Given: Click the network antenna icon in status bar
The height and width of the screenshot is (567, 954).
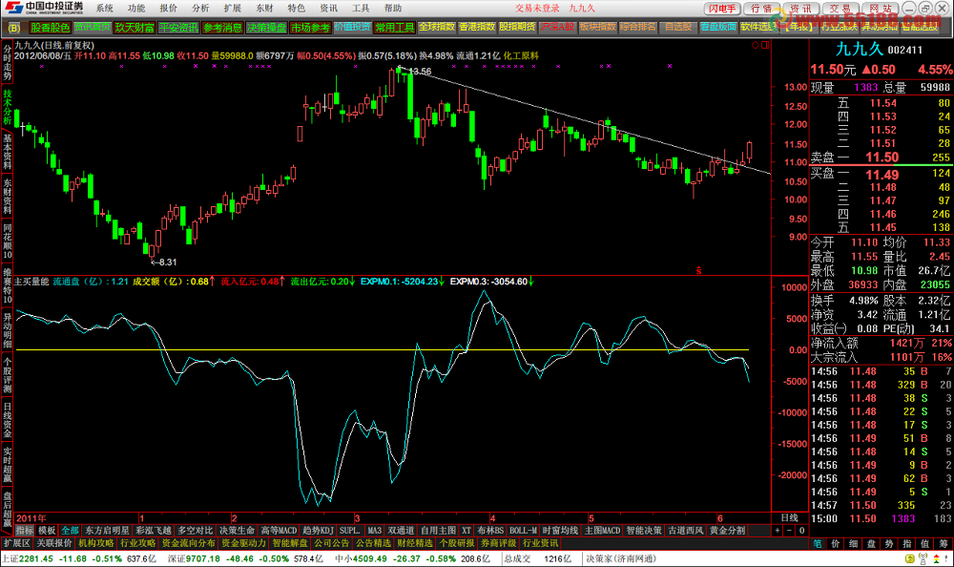Looking at the screenshot, I should [923, 558].
